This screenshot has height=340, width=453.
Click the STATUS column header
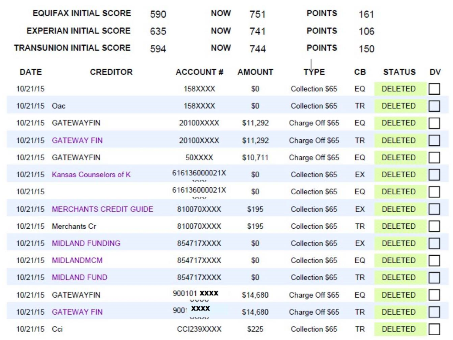[x=399, y=72]
